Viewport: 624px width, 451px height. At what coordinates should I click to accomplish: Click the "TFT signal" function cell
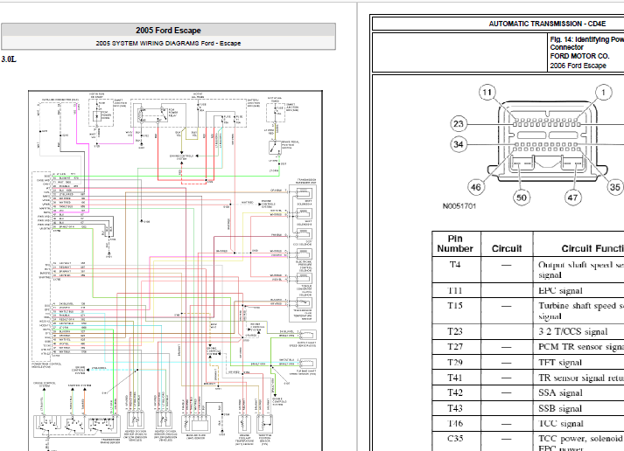click(x=578, y=363)
